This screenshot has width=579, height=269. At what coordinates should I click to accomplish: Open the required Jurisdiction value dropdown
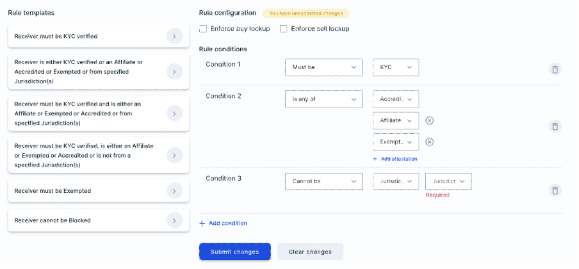(x=448, y=181)
